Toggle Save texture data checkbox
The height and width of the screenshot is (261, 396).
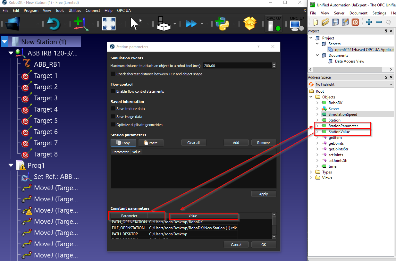click(x=113, y=109)
